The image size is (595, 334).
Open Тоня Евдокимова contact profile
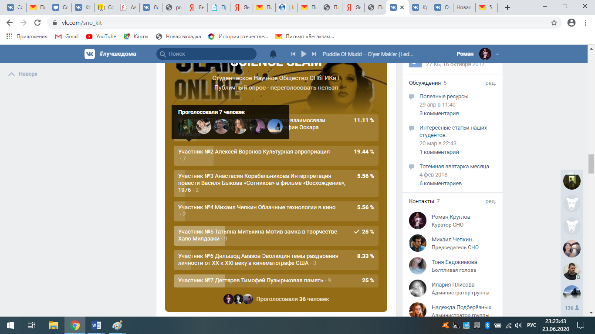point(454,262)
